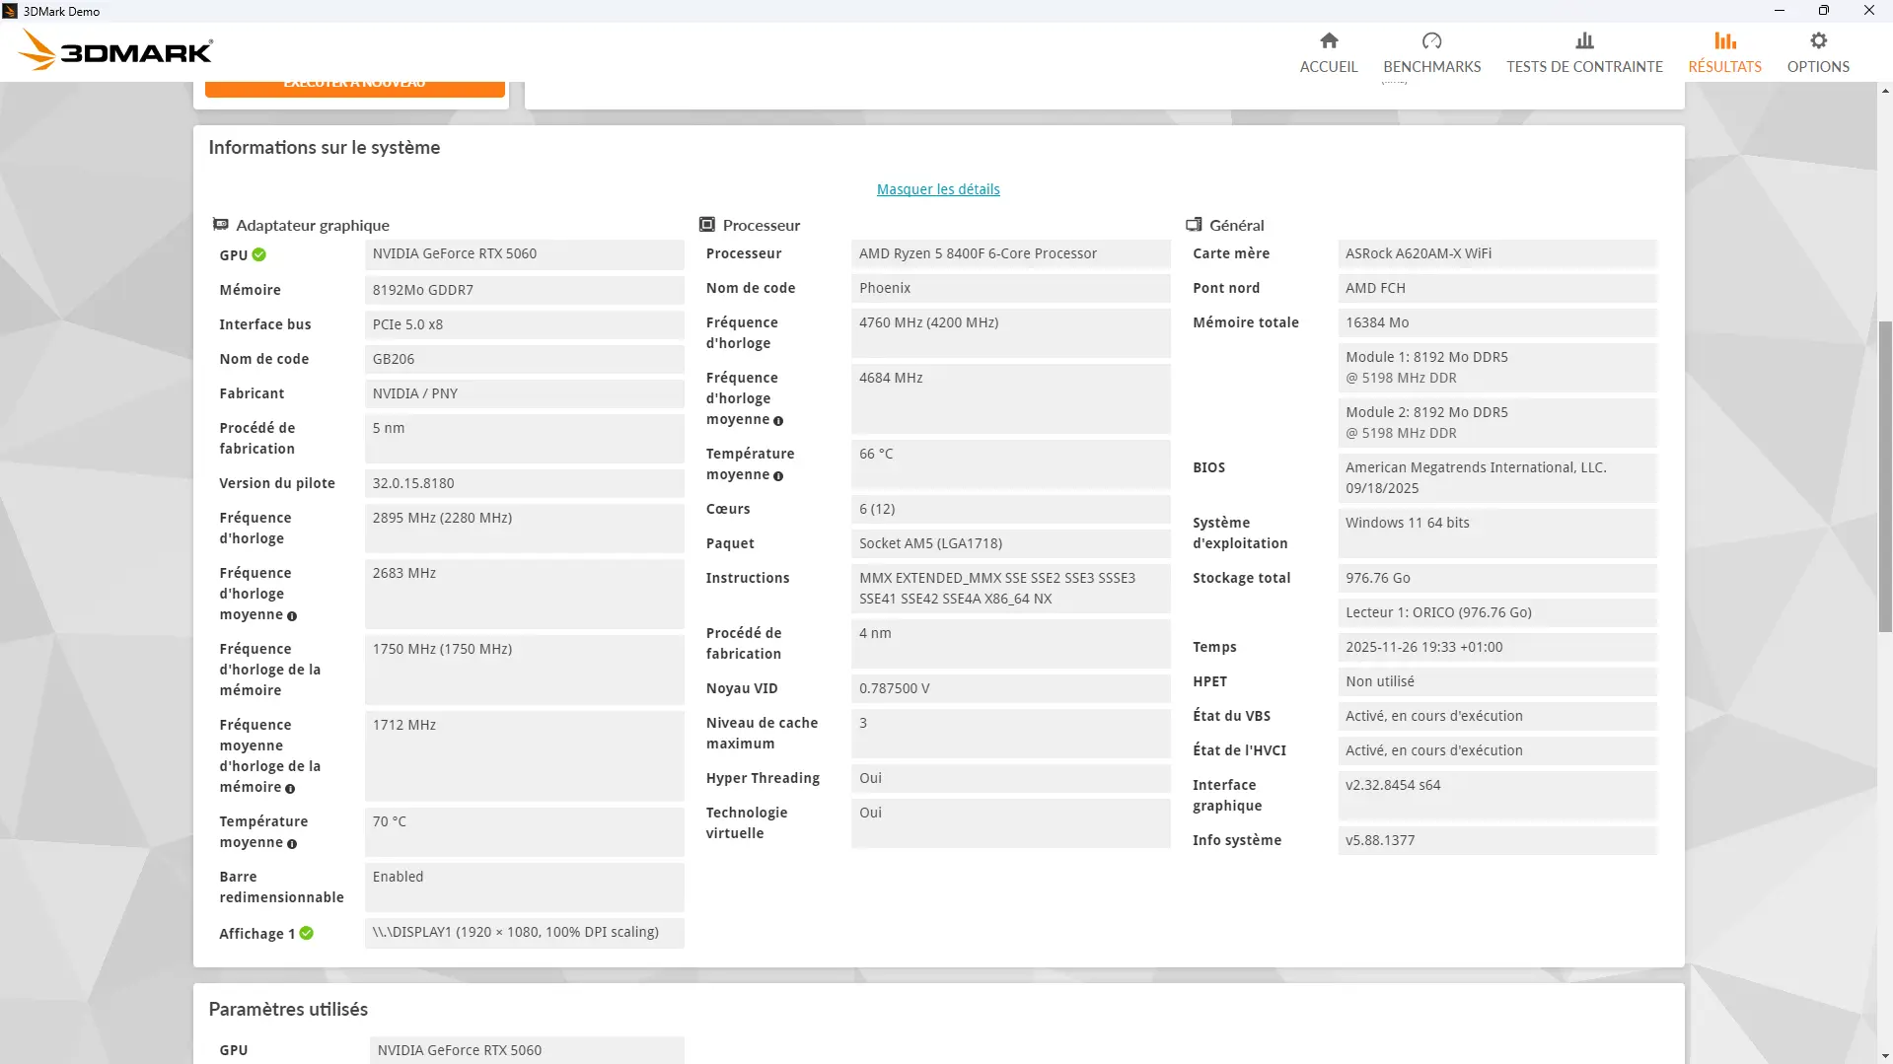Click the scrollbar down arrow
Image resolution: width=1893 pixels, height=1064 pixels.
[x=1885, y=1055]
